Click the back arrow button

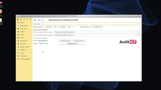[x=39, y=20]
